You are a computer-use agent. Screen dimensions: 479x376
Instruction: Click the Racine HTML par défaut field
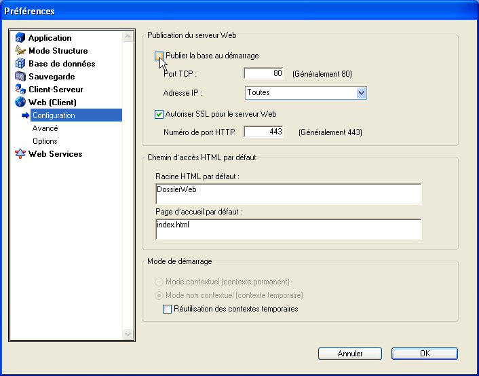point(288,193)
